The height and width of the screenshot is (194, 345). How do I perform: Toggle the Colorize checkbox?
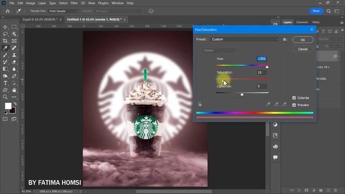point(294,98)
